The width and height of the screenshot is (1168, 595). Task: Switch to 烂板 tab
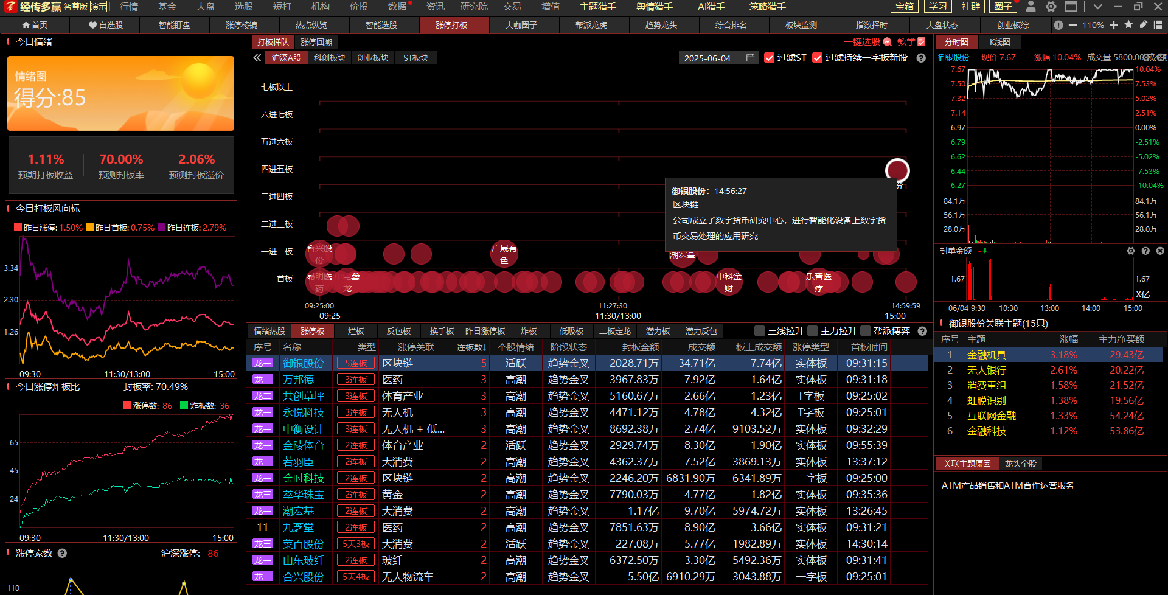[356, 331]
